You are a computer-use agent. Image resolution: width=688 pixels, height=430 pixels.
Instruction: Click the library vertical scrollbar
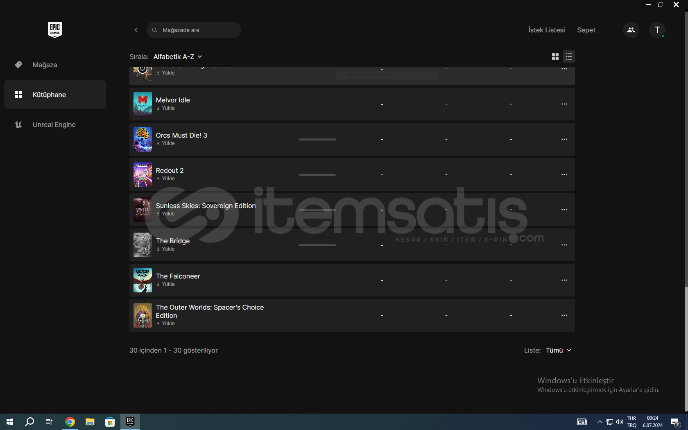(x=686, y=349)
